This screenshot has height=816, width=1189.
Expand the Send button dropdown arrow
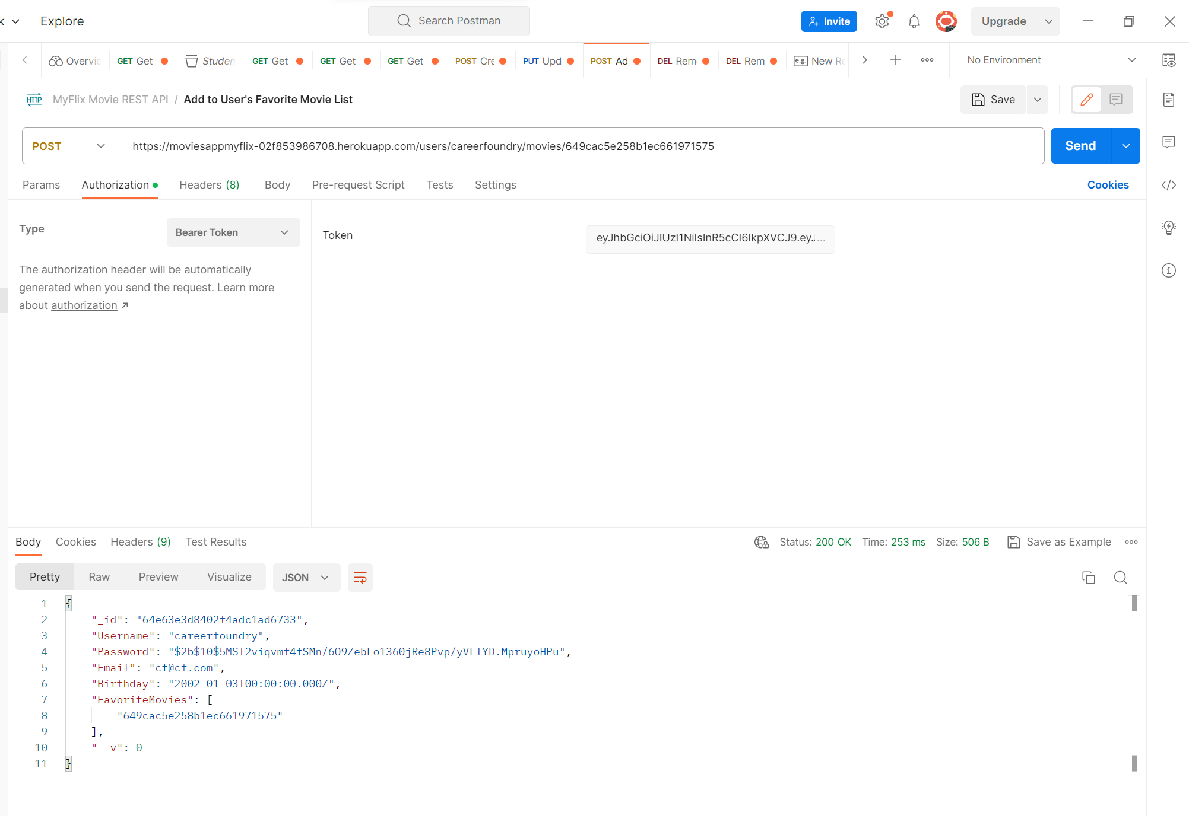(1125, 146)
